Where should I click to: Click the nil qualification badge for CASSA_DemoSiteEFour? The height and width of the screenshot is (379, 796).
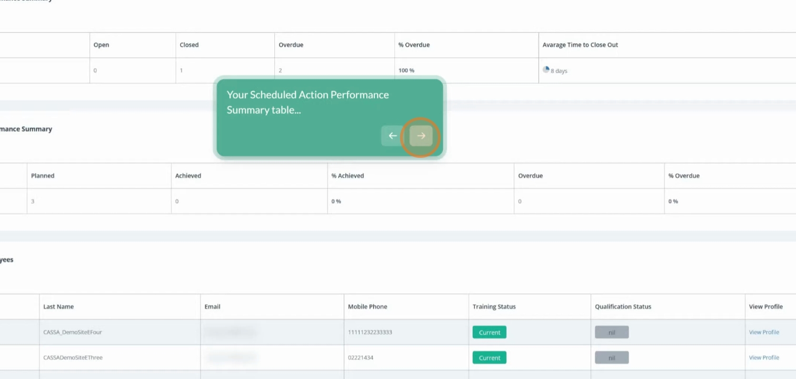click(611, 332)
